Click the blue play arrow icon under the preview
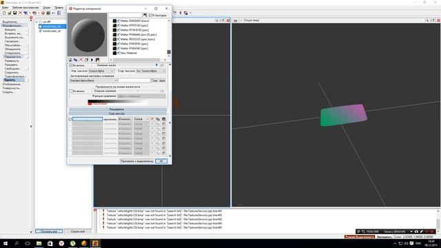441x248 pixels. coord(92,60)
